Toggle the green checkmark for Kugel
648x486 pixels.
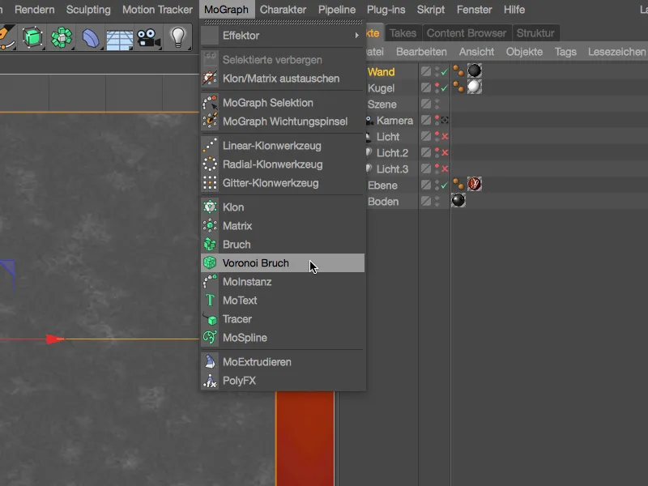pyautogui.click(x=445, y=88)
